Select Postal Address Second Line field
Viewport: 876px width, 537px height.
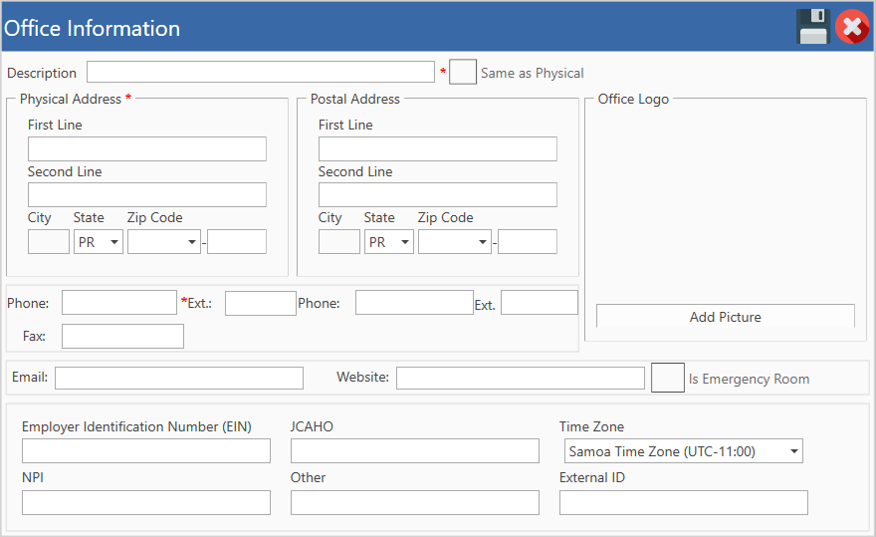click(x=437, y=194)
